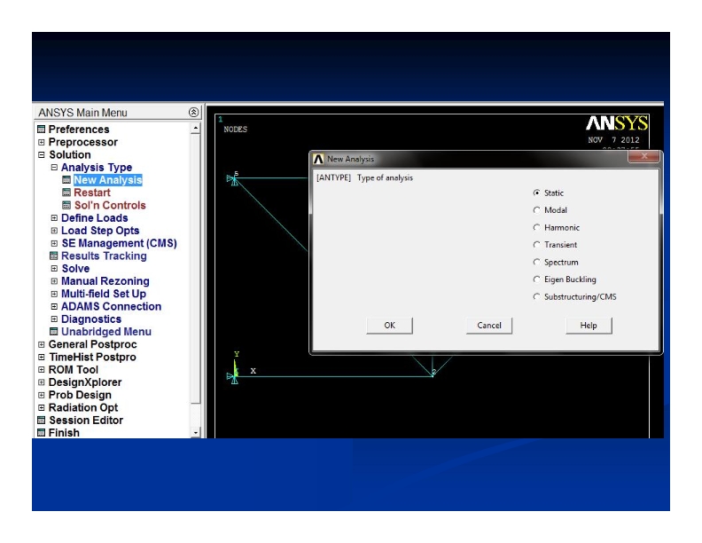This screenshot has height=543, width=702.
Task: Open the Restart analysis item
Action: coord(91,193)
